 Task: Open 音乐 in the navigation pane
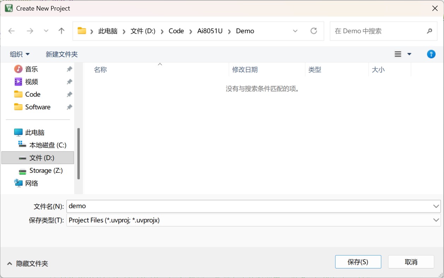tap(32, 69)
